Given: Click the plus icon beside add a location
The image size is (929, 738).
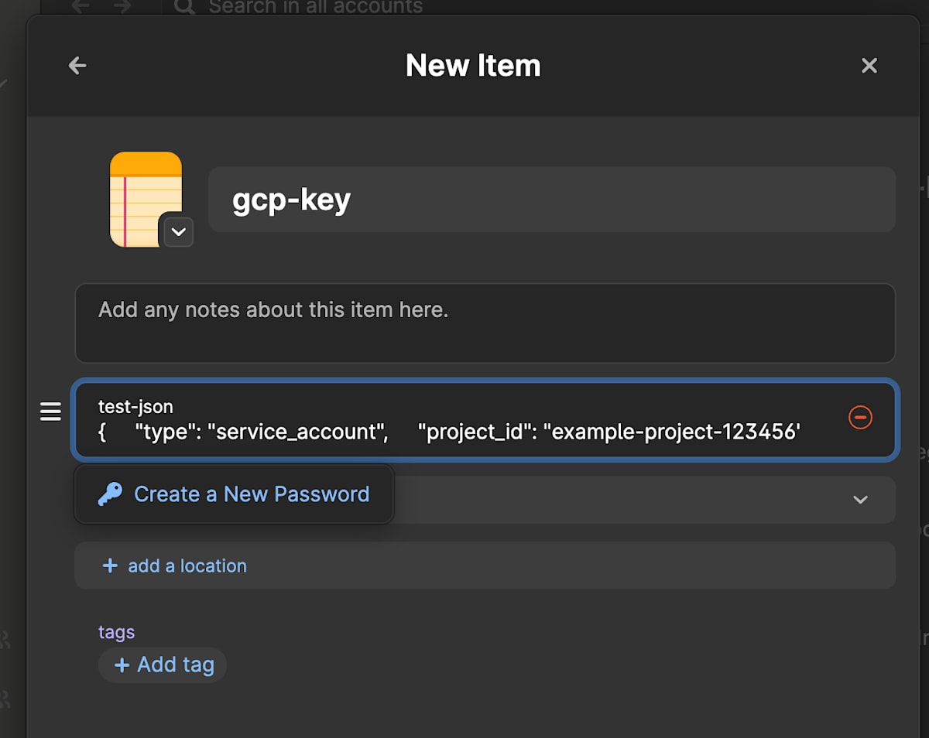Looking at the screenshot, I should (x=110, y=565).
